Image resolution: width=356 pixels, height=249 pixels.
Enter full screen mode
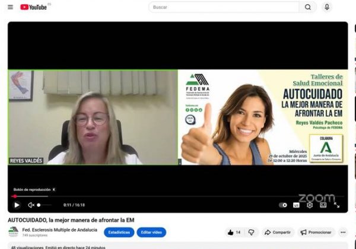point(336,205)
